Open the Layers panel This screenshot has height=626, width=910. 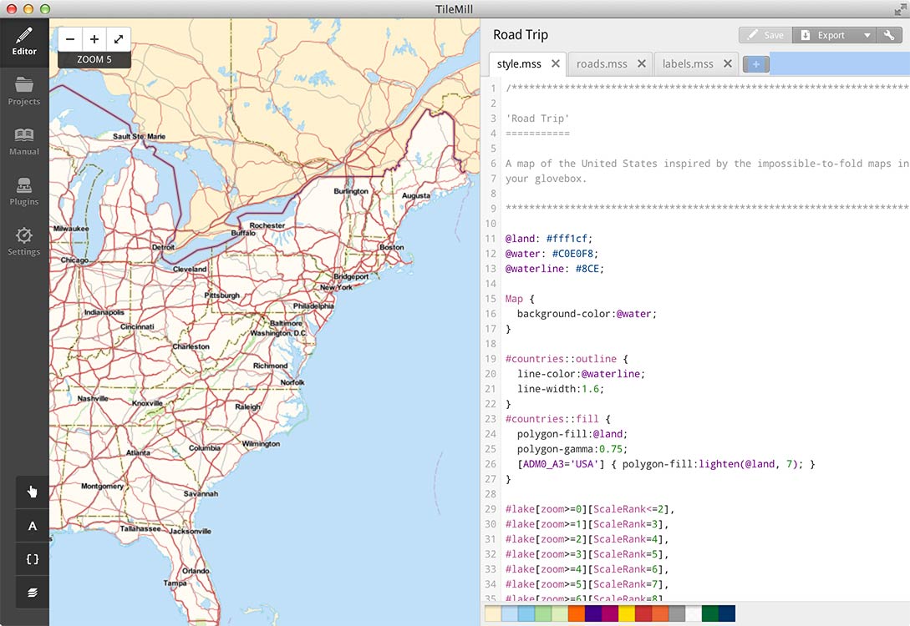coord(33,592)
